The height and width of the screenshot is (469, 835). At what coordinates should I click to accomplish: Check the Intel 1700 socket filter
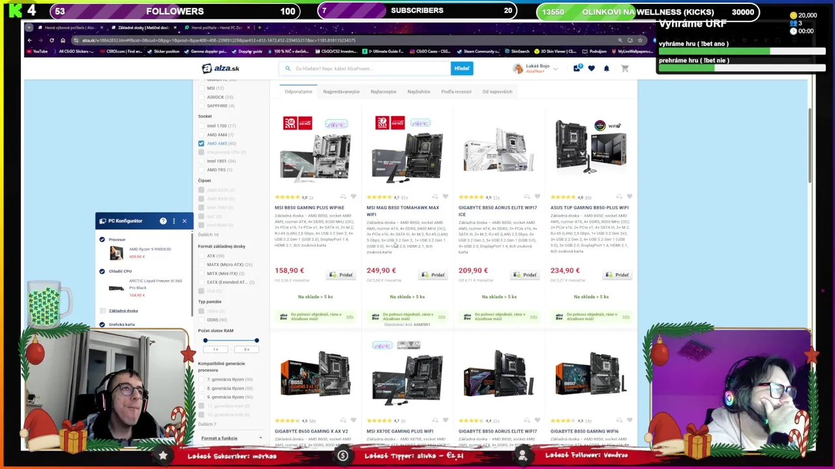pos(201,126)
